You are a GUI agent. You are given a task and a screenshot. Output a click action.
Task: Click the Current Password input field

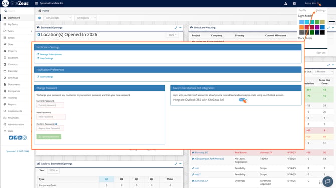tap(50, 105)
